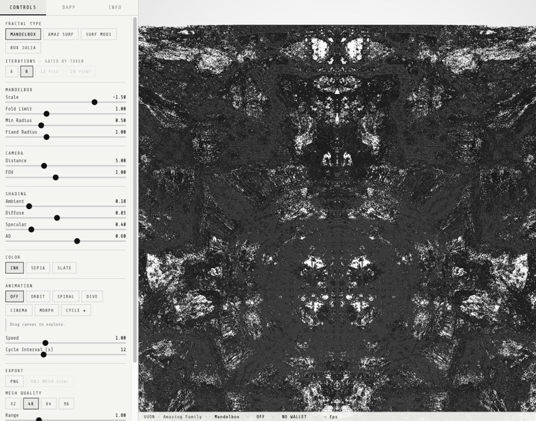Click the Cycle Interval value 12
The image size is (536, 421).
click(123, 349)
